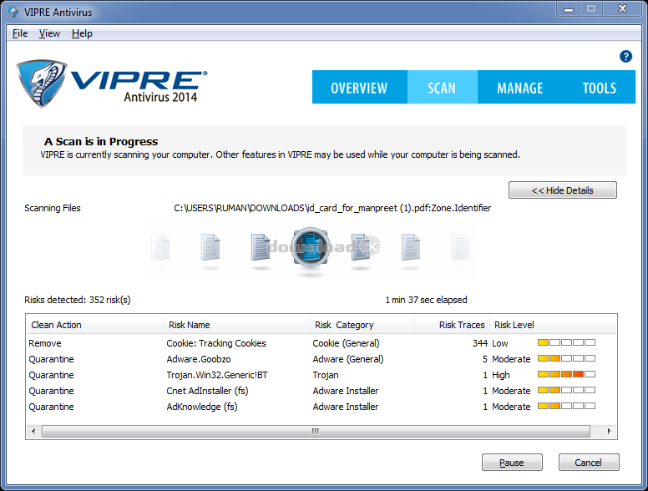Screen dimensions: 648x491
Task: Click the Risks detected: 352 risk(s) text
Action: tap(78, 300)
